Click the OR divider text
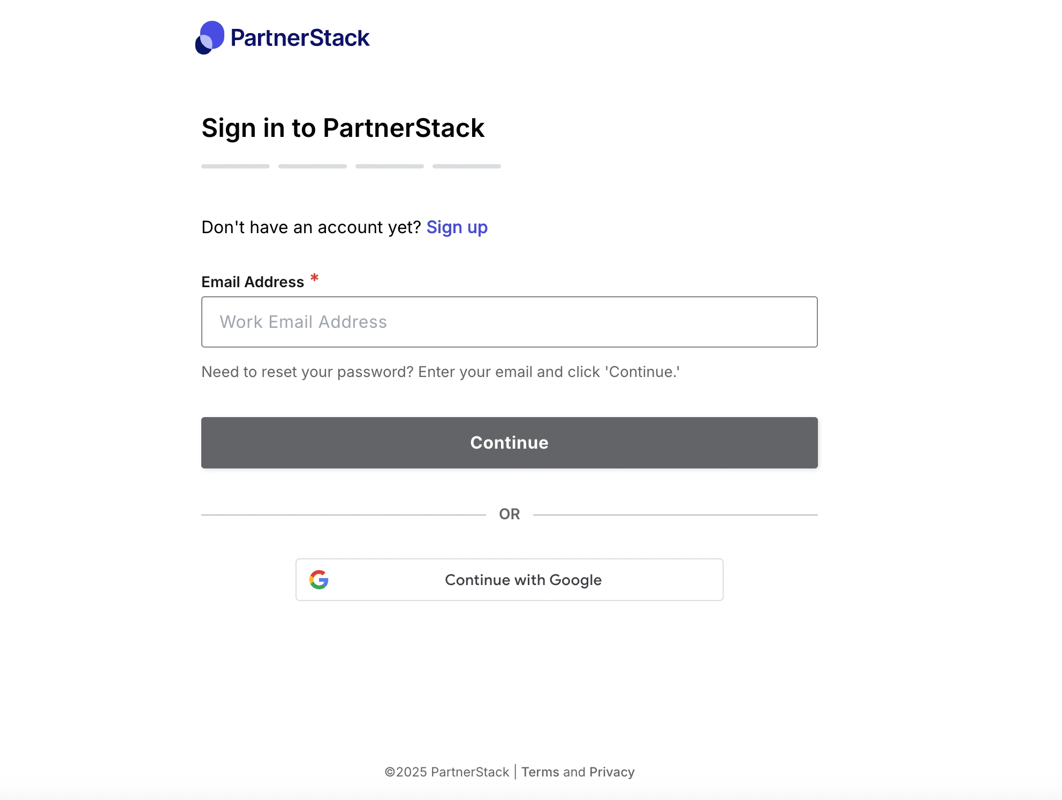Viewport: 1062px width, 800px height. (x=510, y=514)
